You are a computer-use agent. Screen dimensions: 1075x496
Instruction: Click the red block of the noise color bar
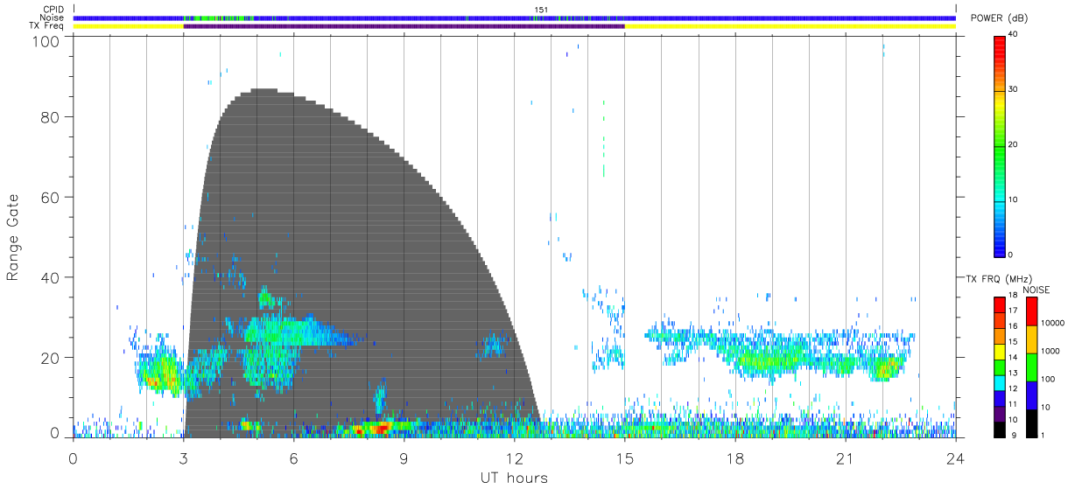[x=1032, y=311]
